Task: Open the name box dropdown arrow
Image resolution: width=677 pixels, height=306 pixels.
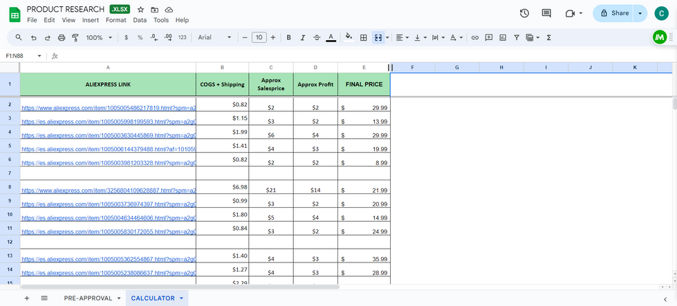Action: click(39, 56)
